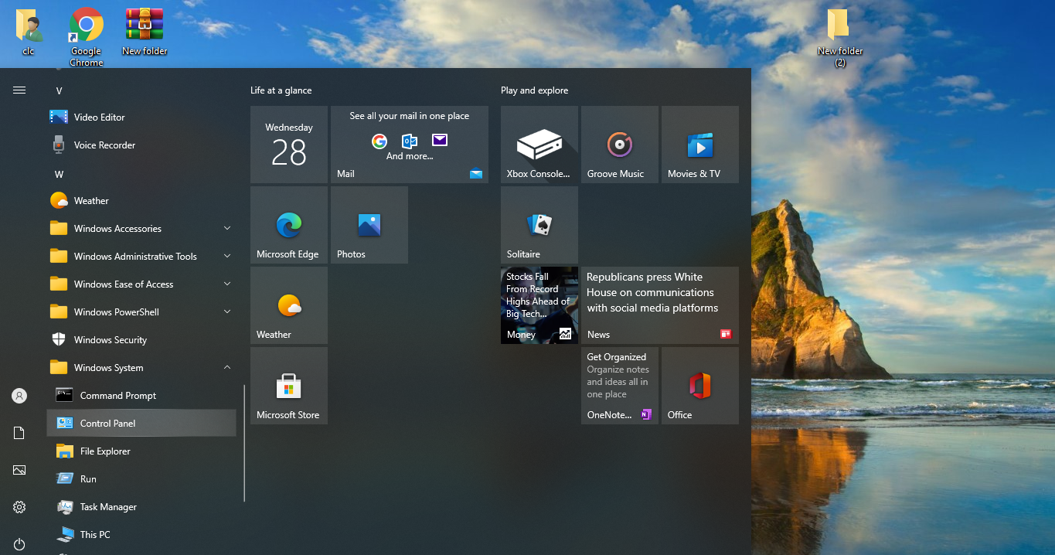Launch the Office tile
This screenshot has height=555, width=1055.
pos(699,386)
